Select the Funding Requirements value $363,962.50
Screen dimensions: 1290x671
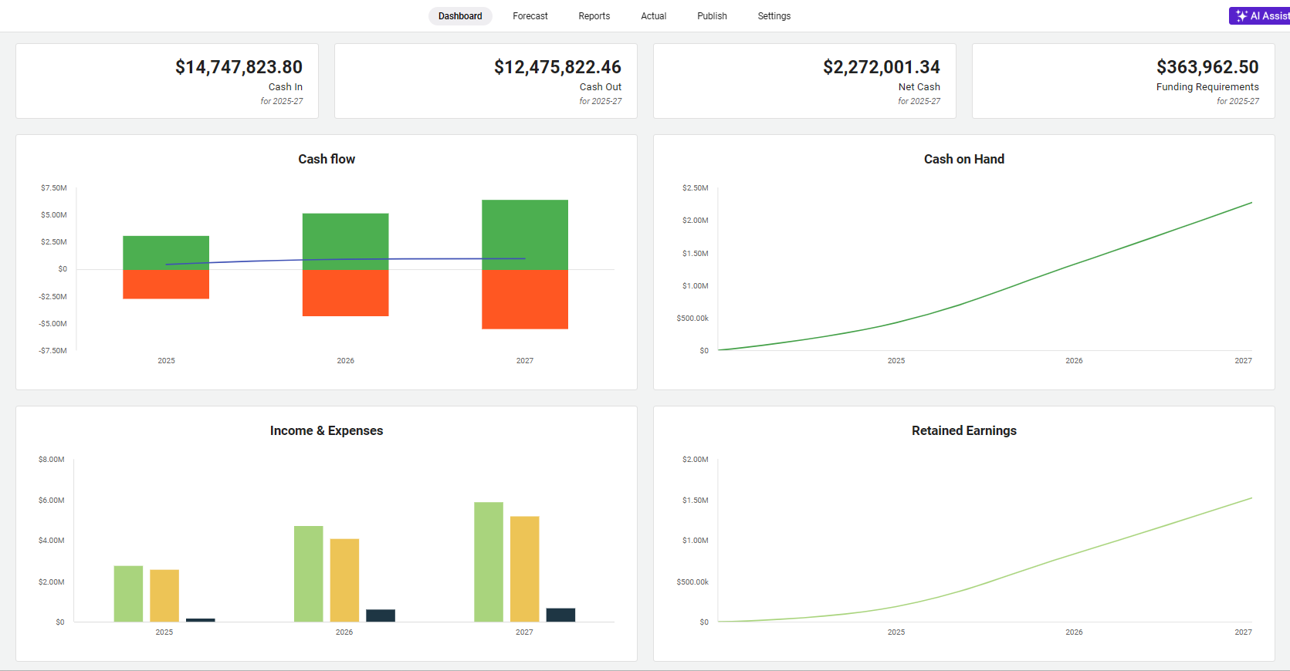coord(1207,67)
